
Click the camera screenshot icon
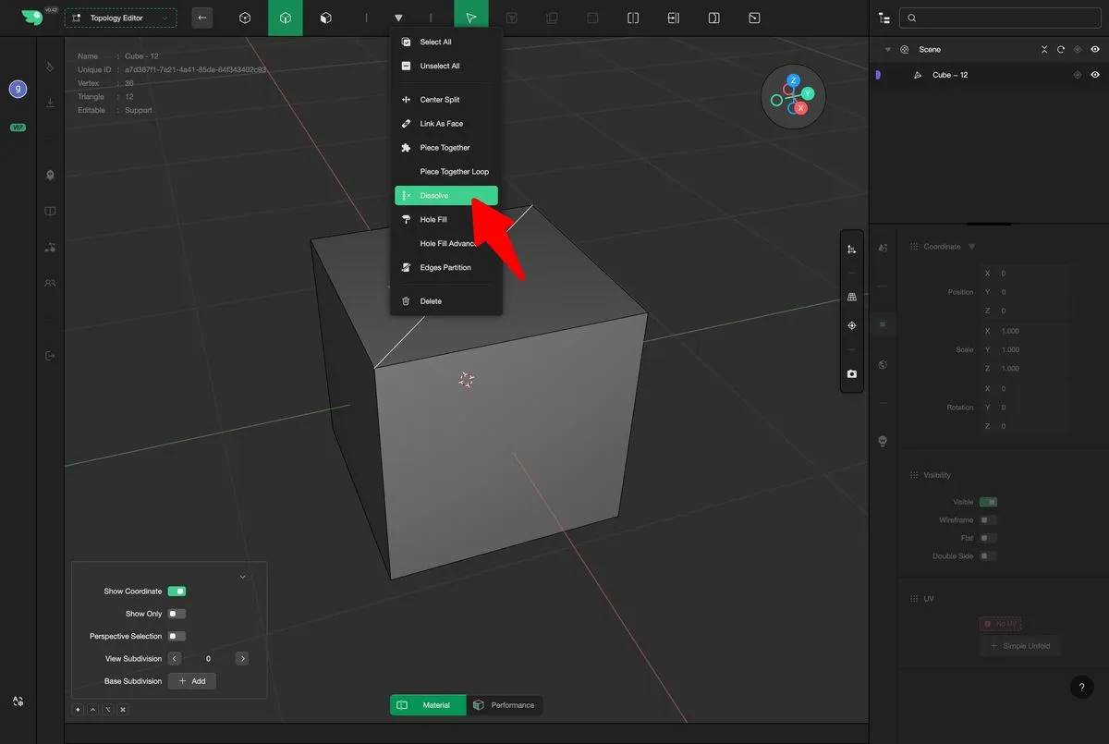click(x=851, y=374)
